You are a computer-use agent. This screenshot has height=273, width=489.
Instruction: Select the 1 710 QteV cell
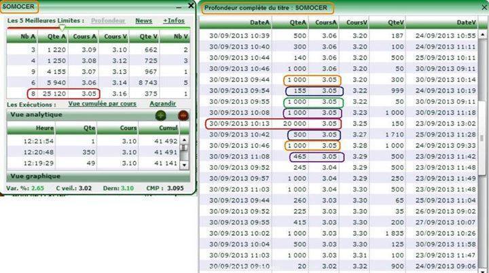tap(395, 134)
